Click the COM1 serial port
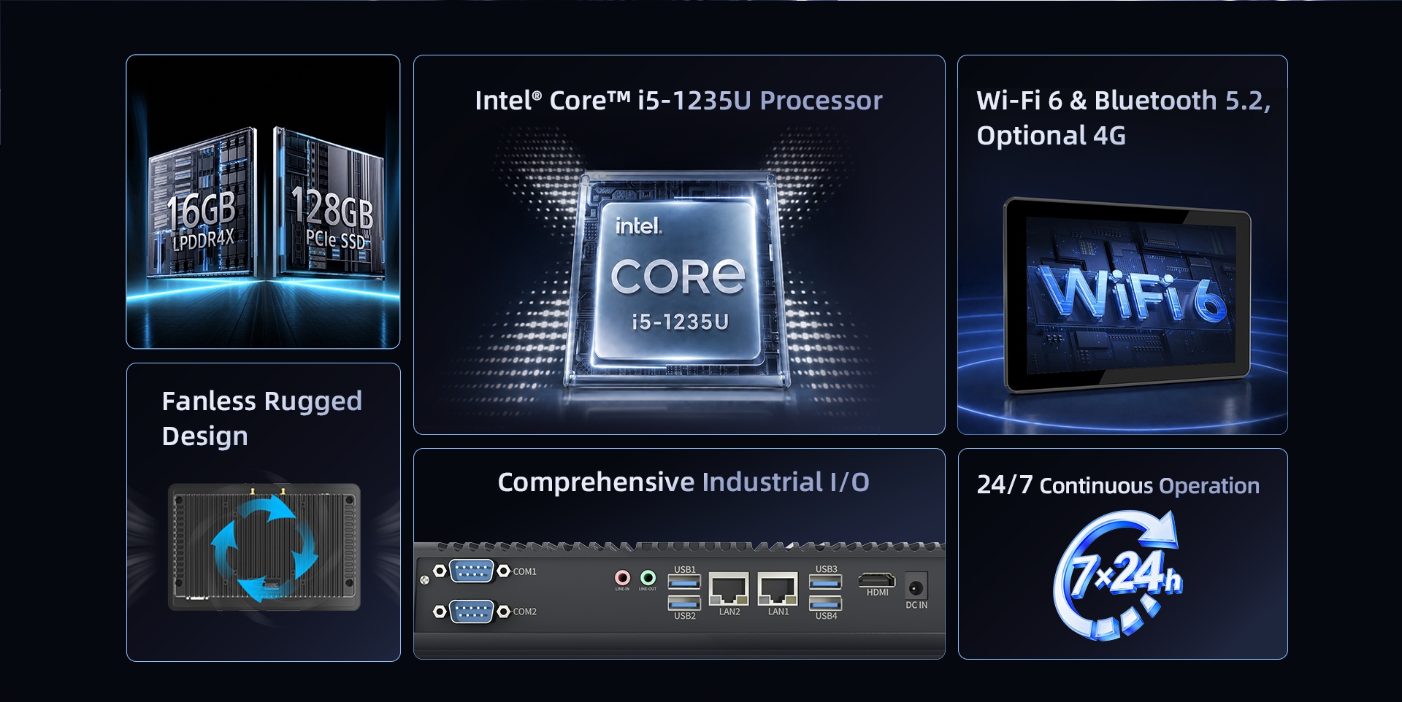 (x=472, y=571)
